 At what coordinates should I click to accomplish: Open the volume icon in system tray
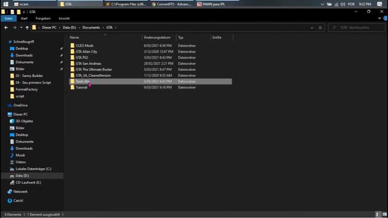[x=343, y=4]
